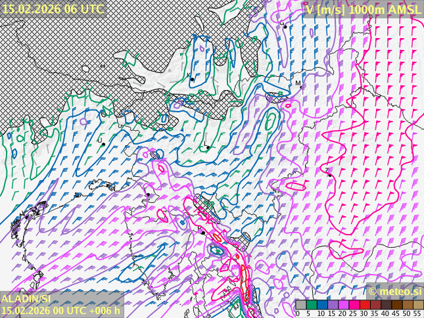Viewport: 424px width, 318px height.
Task: Pick the blue 10 m/s legend color
Action: 321,304
